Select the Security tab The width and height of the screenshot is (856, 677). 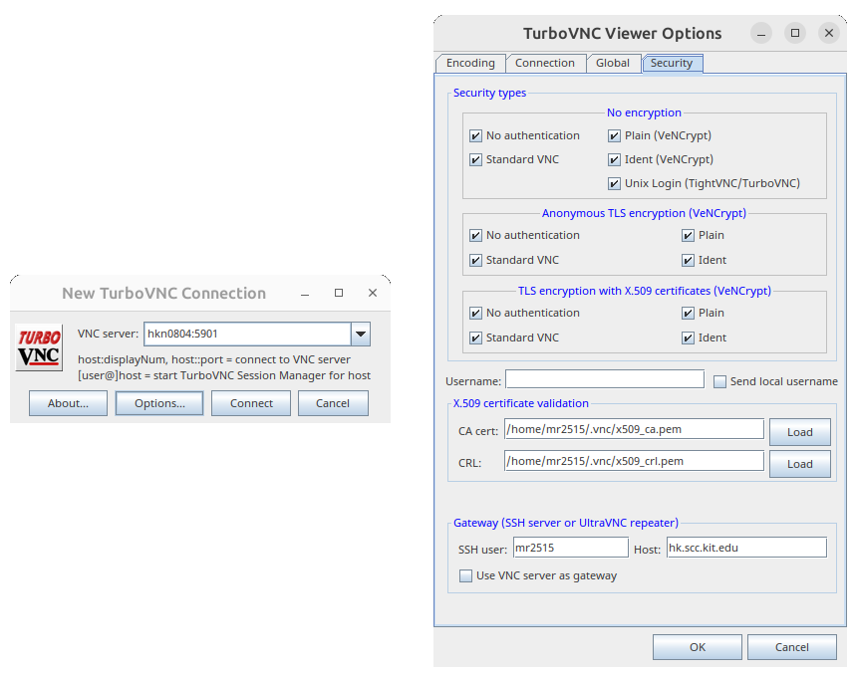[672, 64]
